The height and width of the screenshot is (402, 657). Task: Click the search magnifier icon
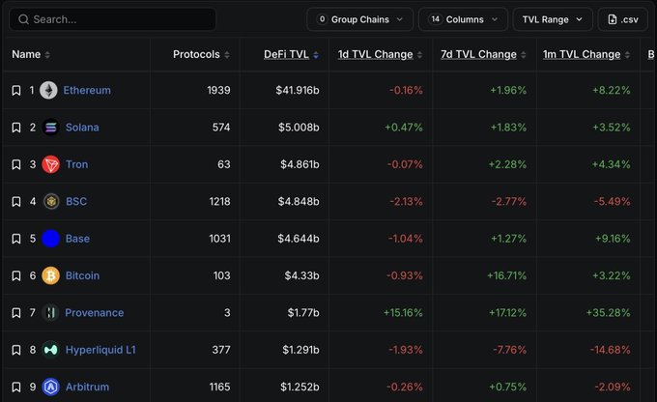[24, 19]
